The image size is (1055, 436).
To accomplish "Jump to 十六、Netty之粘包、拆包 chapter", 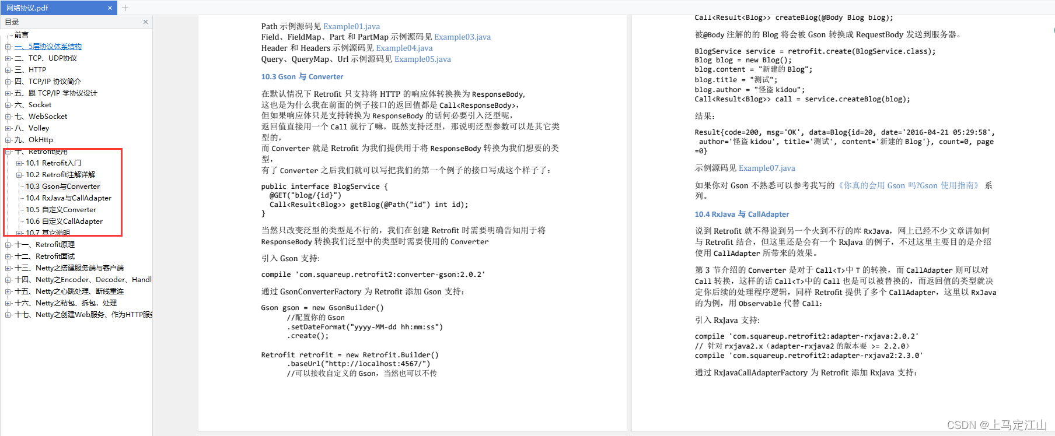I will click(66, 303).
